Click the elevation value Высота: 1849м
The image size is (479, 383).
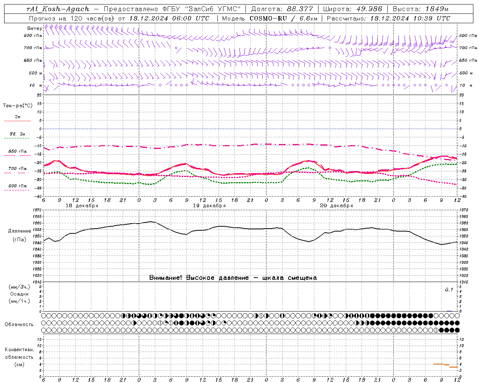(x=421, y=9)
